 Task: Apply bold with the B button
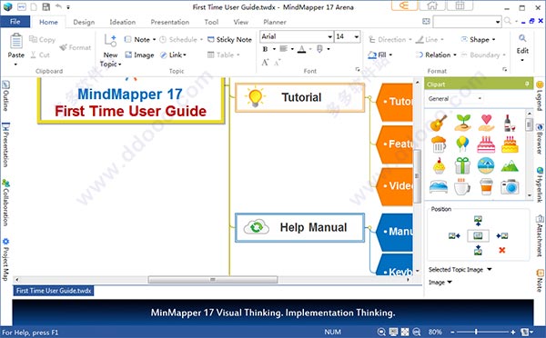(266, 49)
